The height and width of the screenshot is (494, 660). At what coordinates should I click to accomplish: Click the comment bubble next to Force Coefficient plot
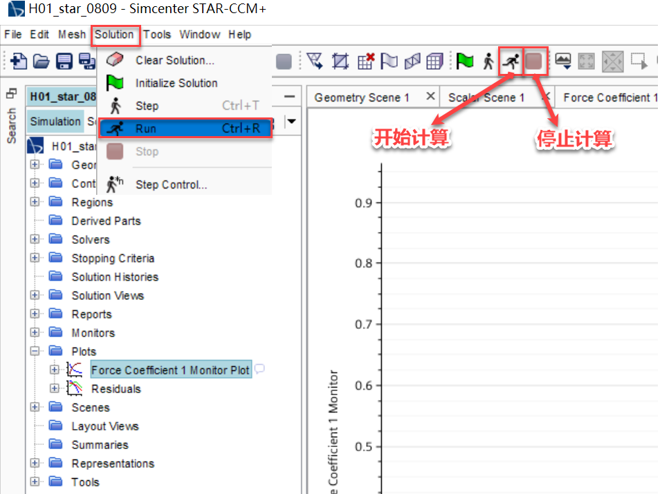259,369
